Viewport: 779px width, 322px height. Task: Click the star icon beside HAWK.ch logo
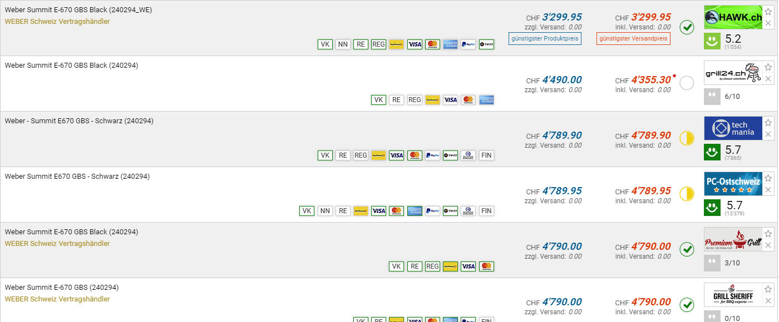coord(768,12)
